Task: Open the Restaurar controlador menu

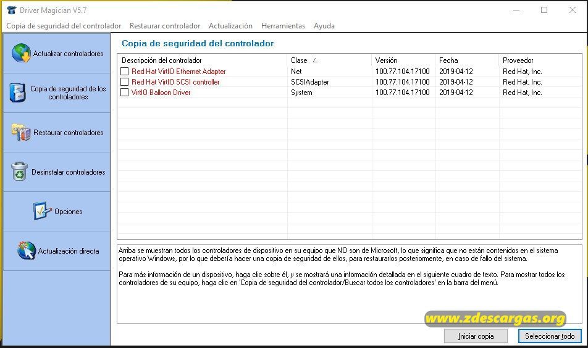Action: coord(165,26)
